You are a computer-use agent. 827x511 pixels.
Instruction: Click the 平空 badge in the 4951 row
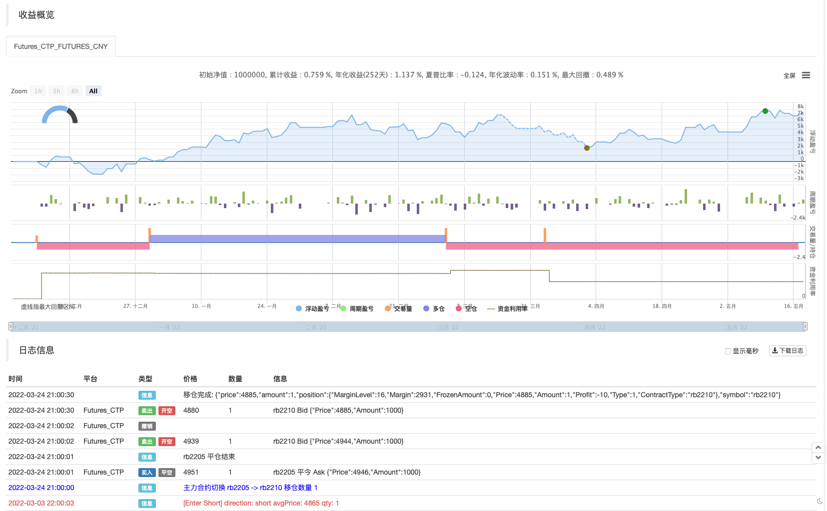tap(167, 473)
